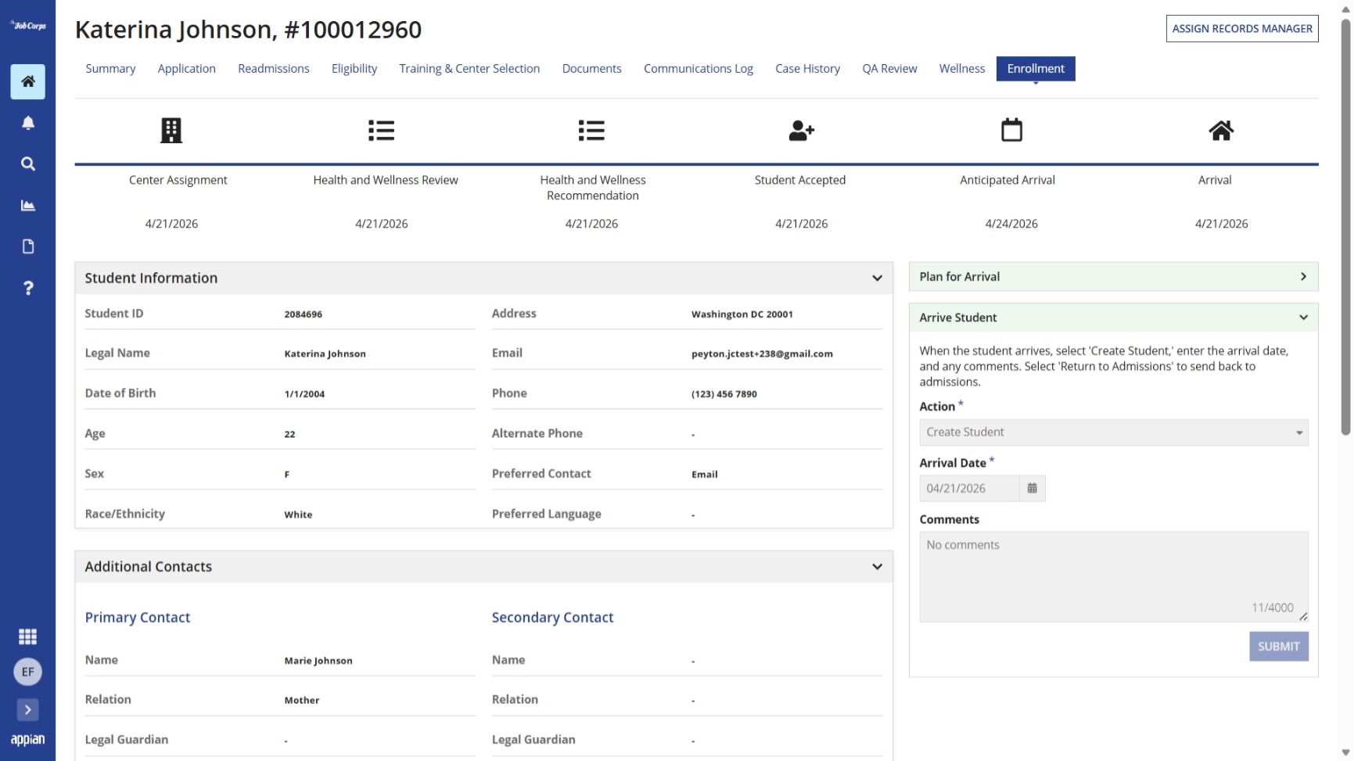Click Student ID value 2084696
Image resolution: width=1354 pixels, height=761 pixels.
click(x=303, y=314)
